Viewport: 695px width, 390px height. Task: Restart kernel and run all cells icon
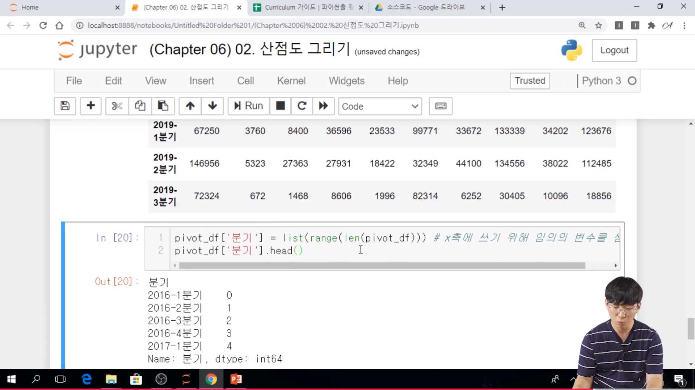[x=323, y=106]
